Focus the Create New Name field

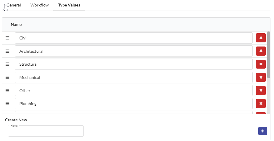[46, 131]
